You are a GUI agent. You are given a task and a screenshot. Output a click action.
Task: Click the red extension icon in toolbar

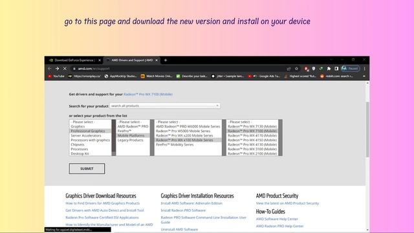[306, 69]
